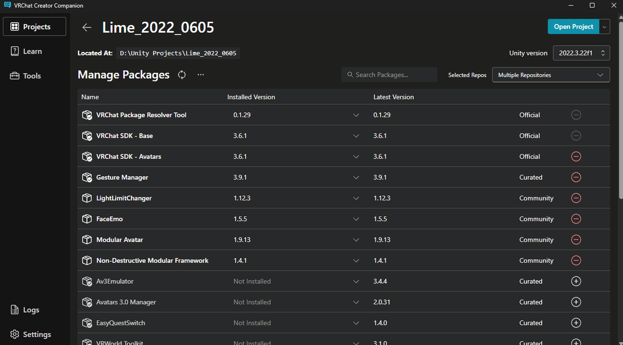Click the Manage Packages heading

coord(124,75)
